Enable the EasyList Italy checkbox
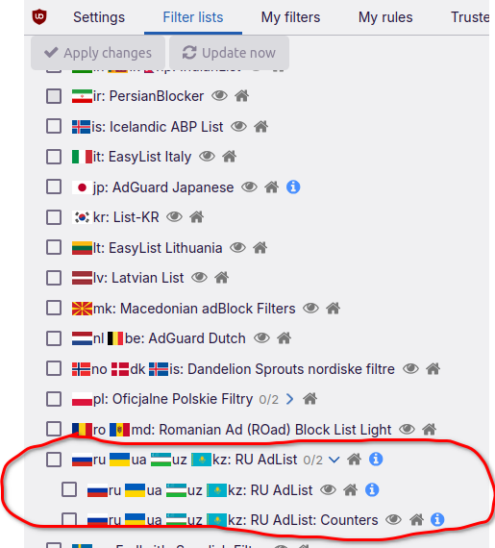 (x=54, y=157)
